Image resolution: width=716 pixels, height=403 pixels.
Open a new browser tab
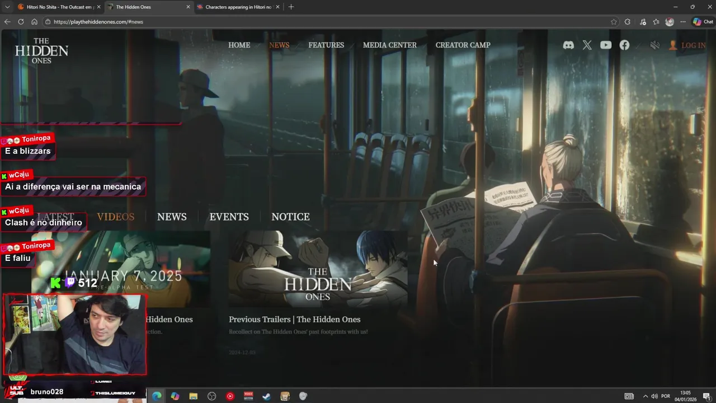291,7
